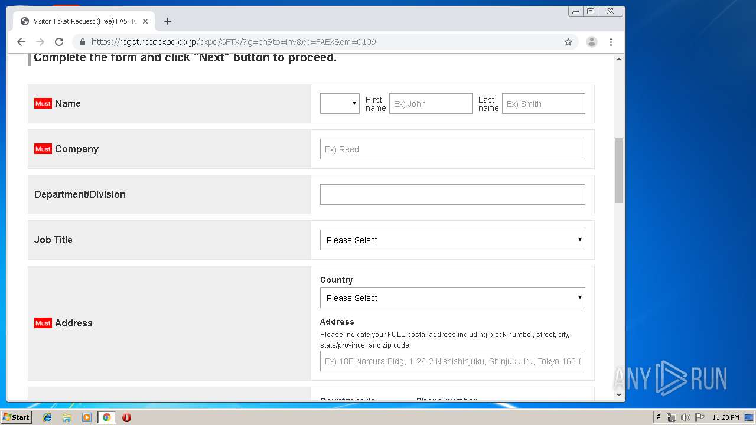The image size is (756, 425).
Task: Open the Chrome profile avatar icon
Action: click(591, 42)
